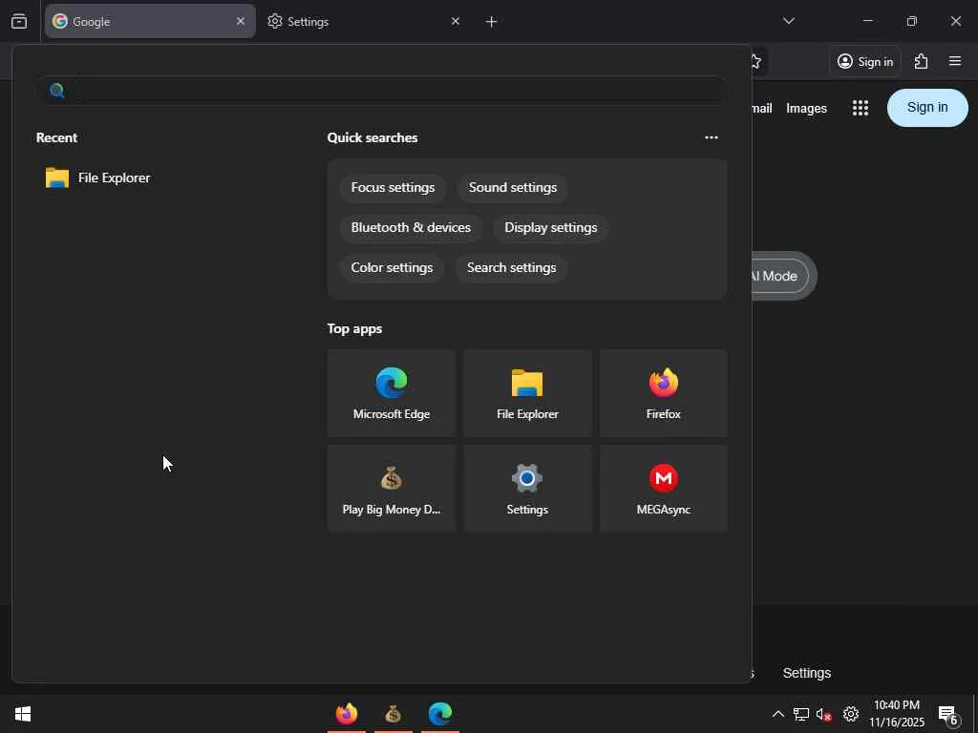Viewport: 978px width, 733px height.
Task: Show hidden system tray icons
Action: 778,714
